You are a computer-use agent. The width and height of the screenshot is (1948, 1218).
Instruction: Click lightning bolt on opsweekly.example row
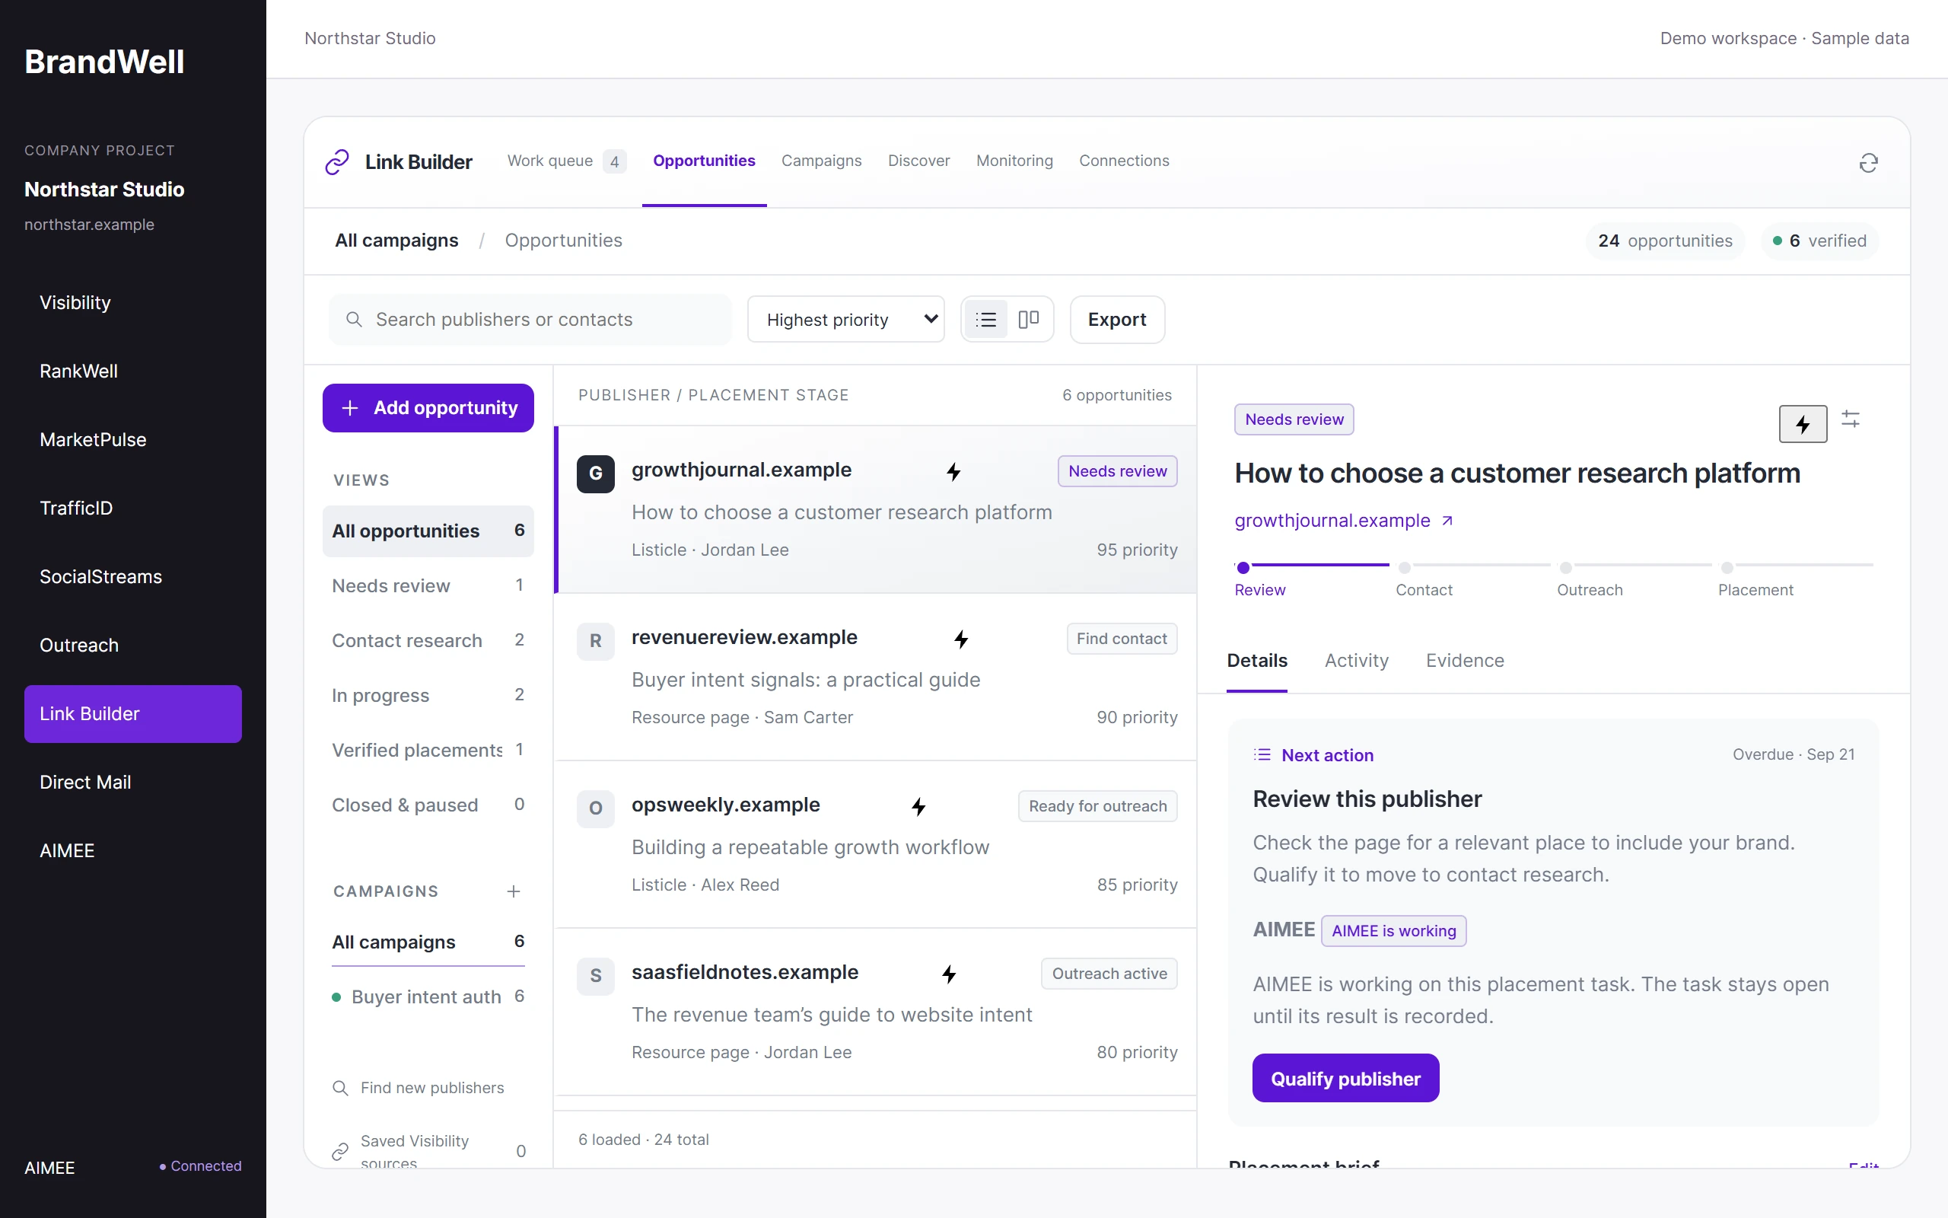click(918, 806)
